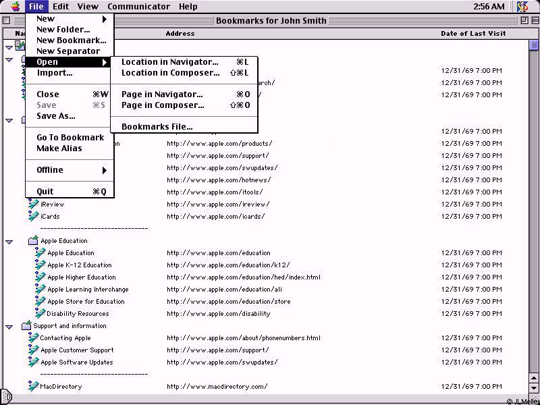Click the Apple Education folder icon
This screenshot has height=405, width=540.
(x=33, y=241)
